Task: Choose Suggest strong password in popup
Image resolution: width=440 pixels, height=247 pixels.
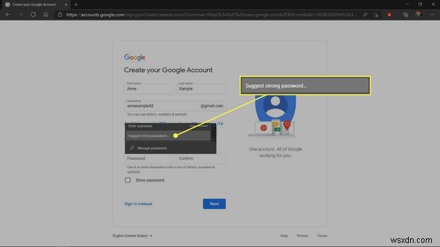Action: [168, 136]
